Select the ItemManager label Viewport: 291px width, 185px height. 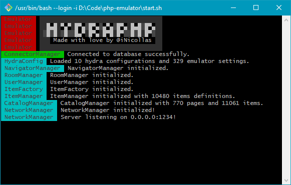pos(24,96)
